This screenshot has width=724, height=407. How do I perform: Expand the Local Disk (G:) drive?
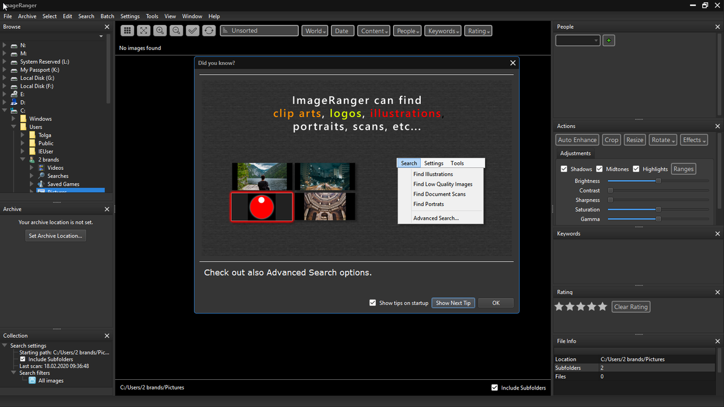[x=5, y=78]
